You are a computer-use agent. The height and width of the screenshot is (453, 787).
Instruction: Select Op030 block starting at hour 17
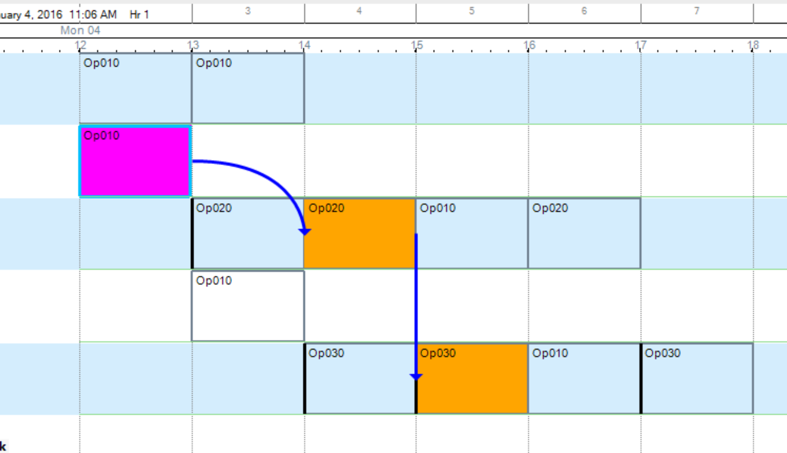[x=697, y=379]
